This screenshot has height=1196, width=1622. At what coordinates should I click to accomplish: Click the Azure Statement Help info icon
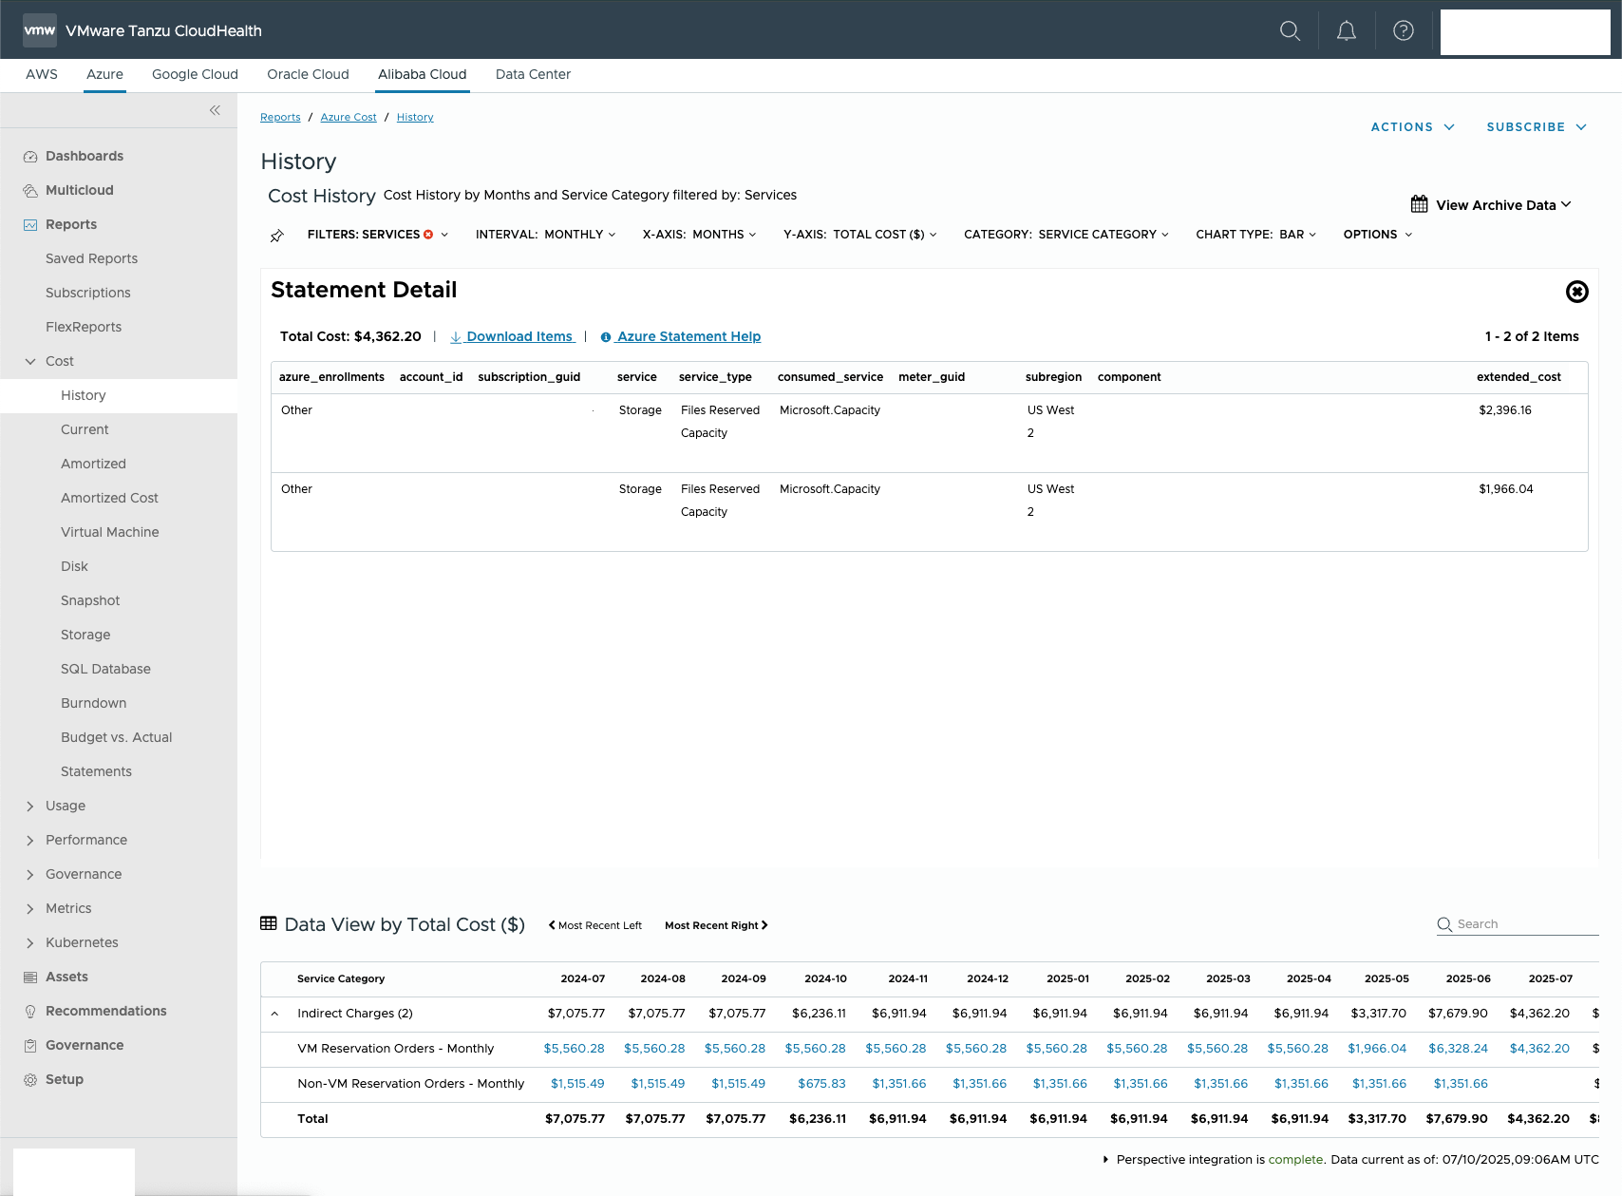click(x=605, y=337)
